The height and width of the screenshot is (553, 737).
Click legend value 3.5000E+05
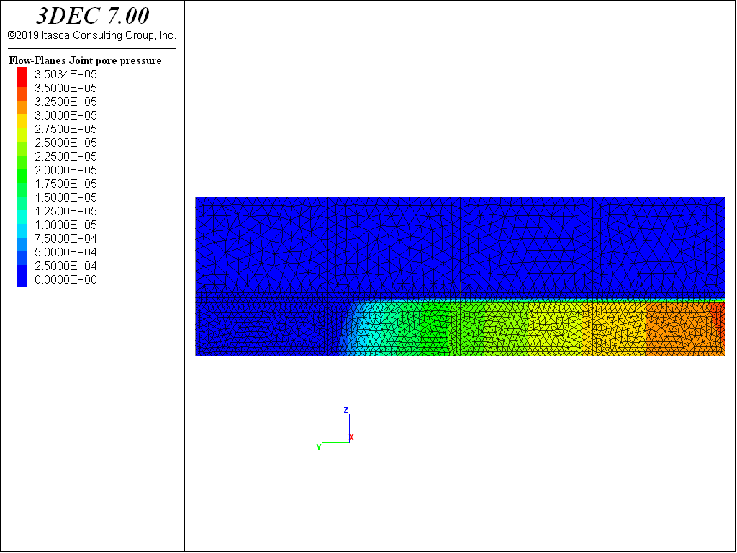point(65,88)
